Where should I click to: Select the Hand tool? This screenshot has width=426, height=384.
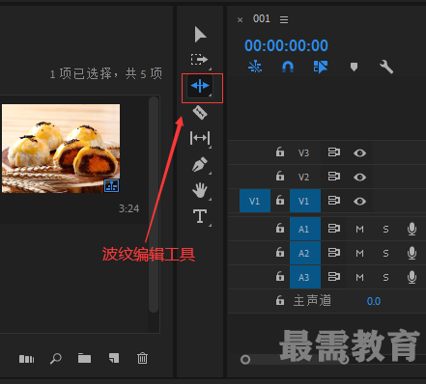(200, 190)
